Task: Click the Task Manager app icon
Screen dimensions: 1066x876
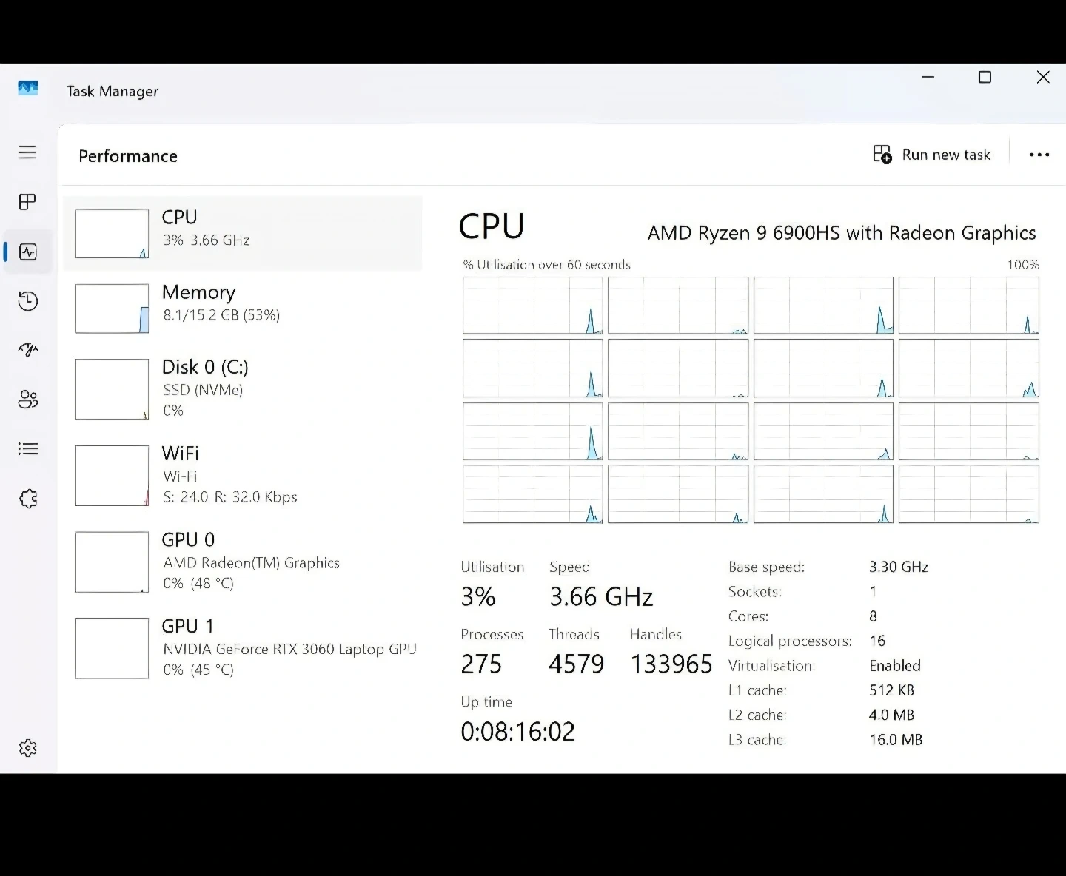Action: [x=28, y=90]
